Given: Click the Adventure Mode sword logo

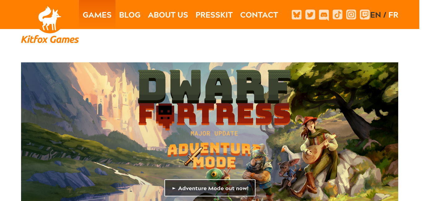Looking at the screenshot, I should (214, 156).
